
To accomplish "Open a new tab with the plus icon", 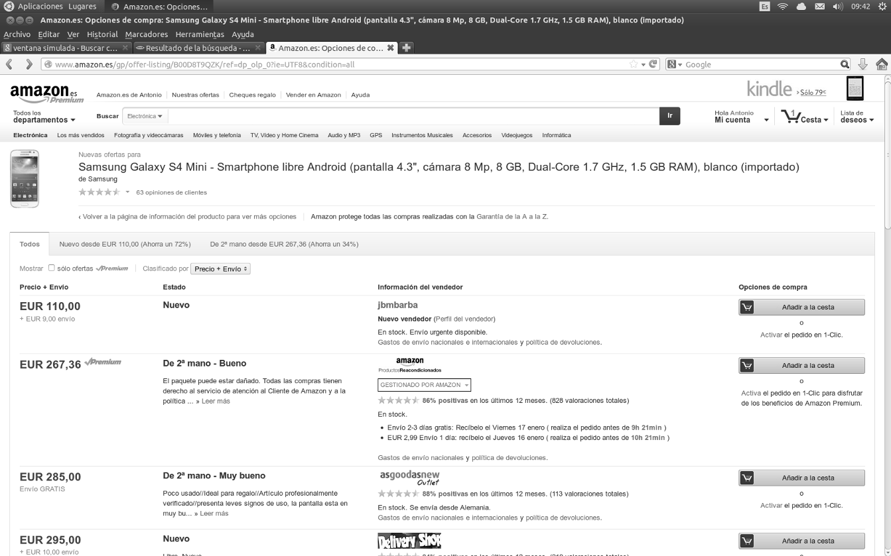I will point(406,48).
